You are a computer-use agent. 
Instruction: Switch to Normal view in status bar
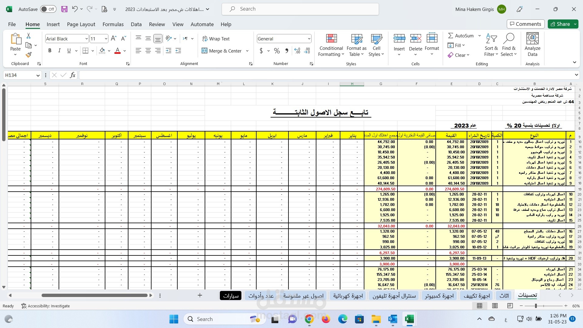tap(480, 306)
